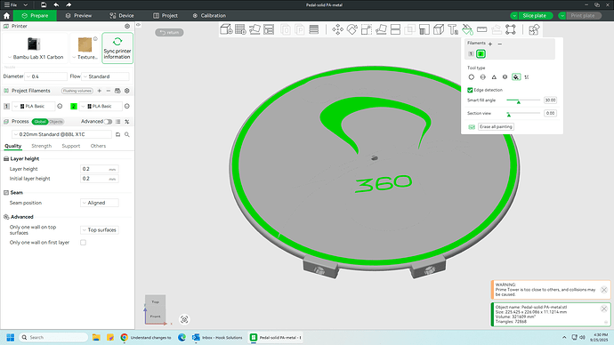Image resolution: width=614 pixels, height=345 pixels.
Task: Uncheck the Edge detection checkbox
Action: (470, 90)
